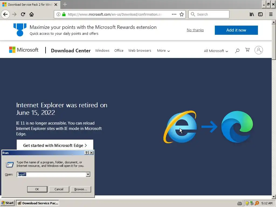276x207 pixels.
Task: Close the Download Service Pack 2 tab
Action: (x=56, y=5)
